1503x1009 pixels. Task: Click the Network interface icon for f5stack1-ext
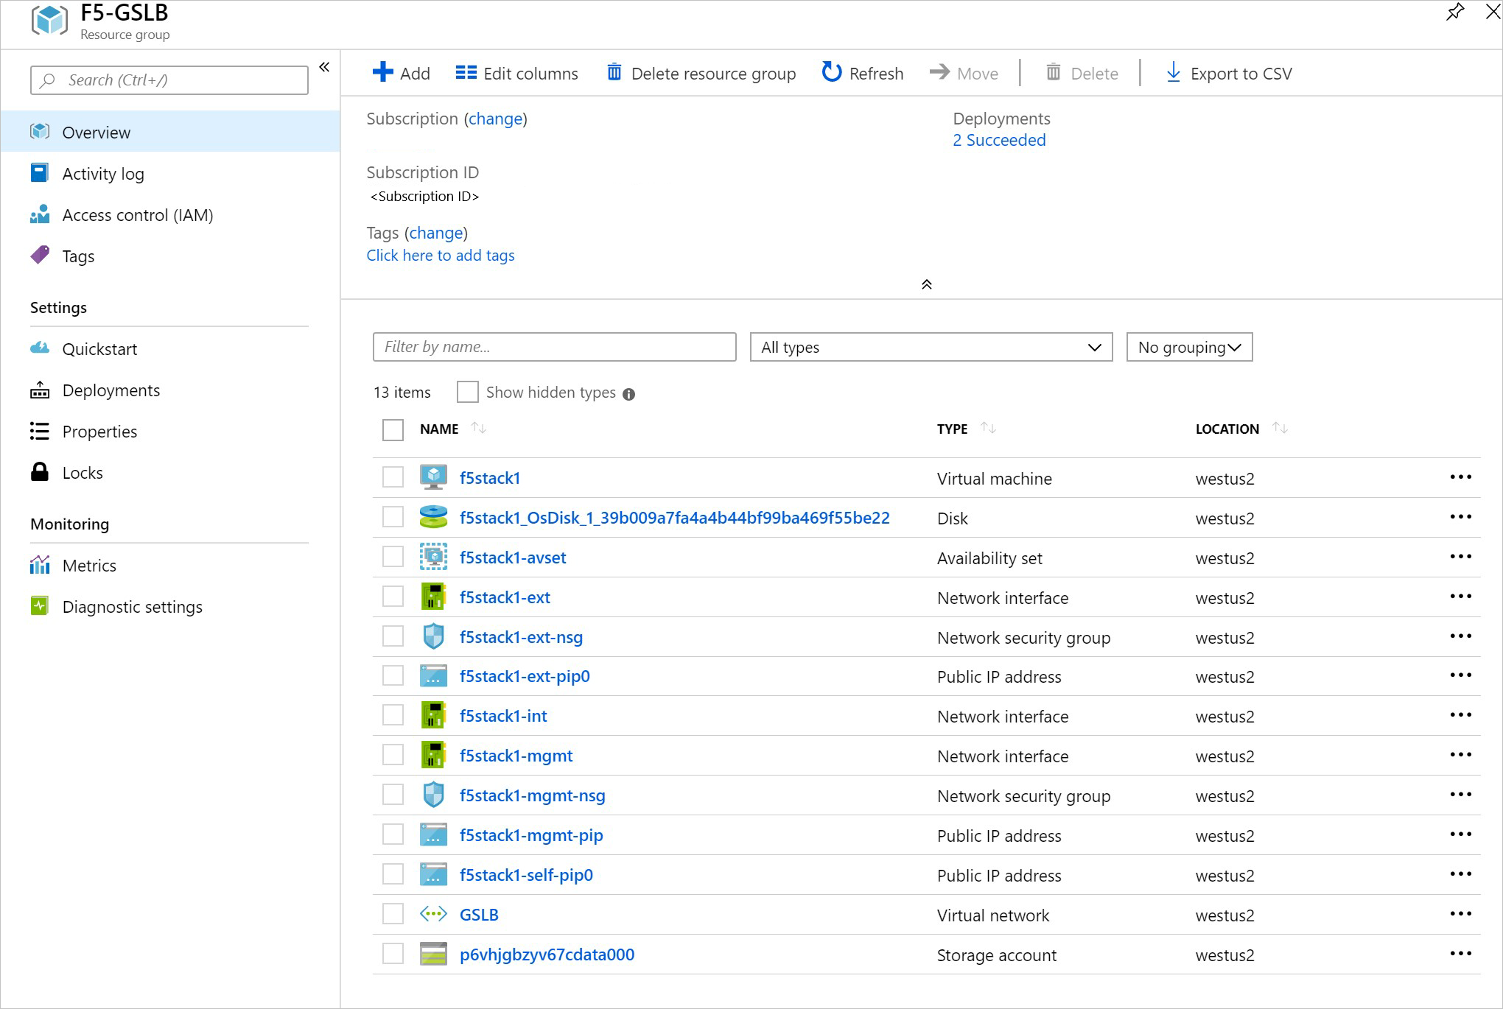[434, 597]
